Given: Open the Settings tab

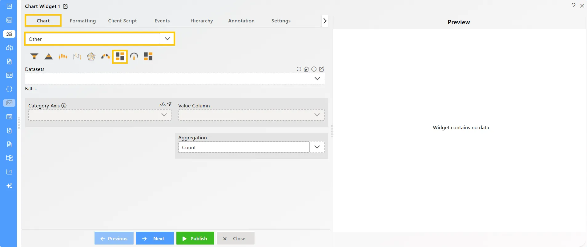Looking at the screenshot, I should [x=281, y=21].
